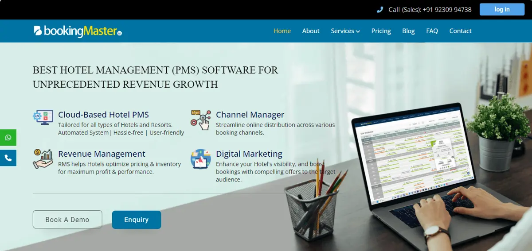Expand the Services dropdown menu
This screenshot has height=251, width=532.
pyautogui.click(x=345, y=31)
